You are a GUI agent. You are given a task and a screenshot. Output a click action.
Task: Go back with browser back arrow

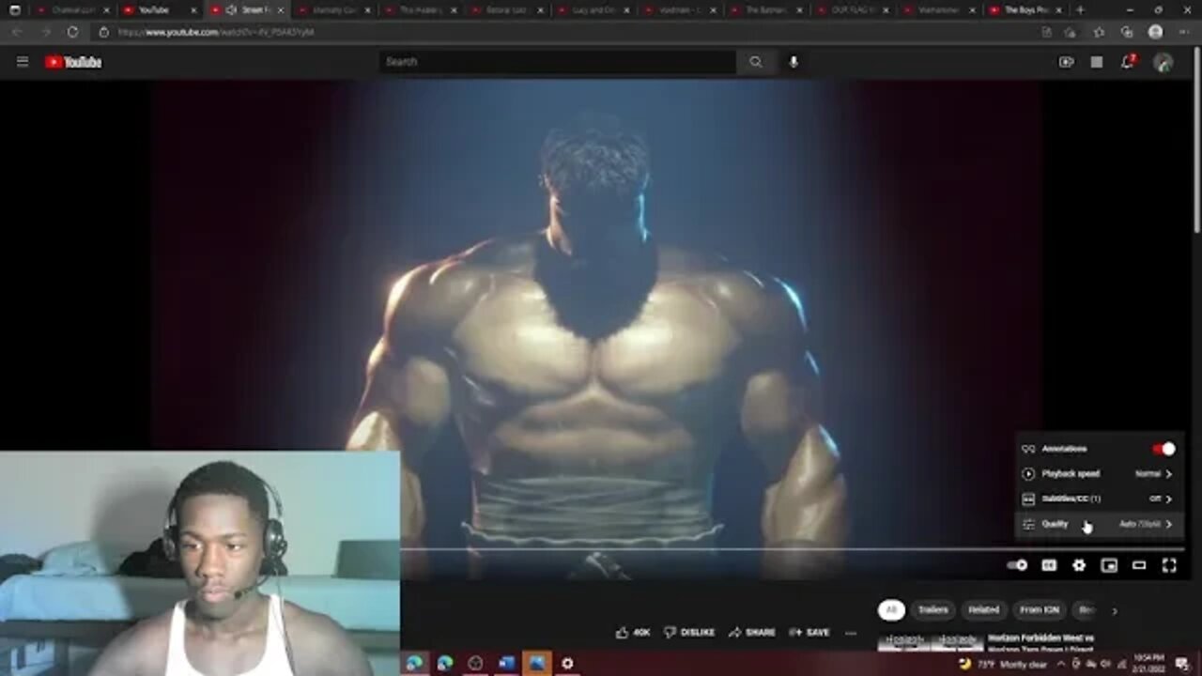pos(17,32)
